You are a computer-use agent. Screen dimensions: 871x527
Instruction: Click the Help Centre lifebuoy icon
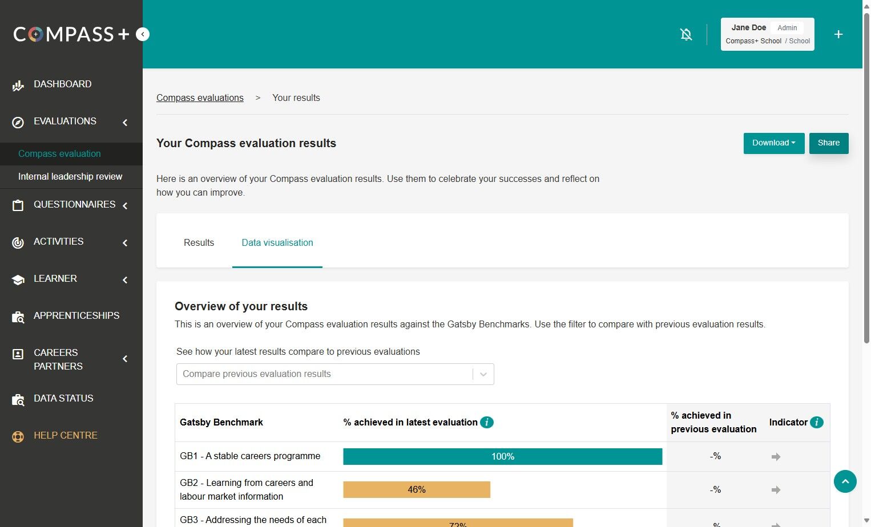click(x=18, y=437)
